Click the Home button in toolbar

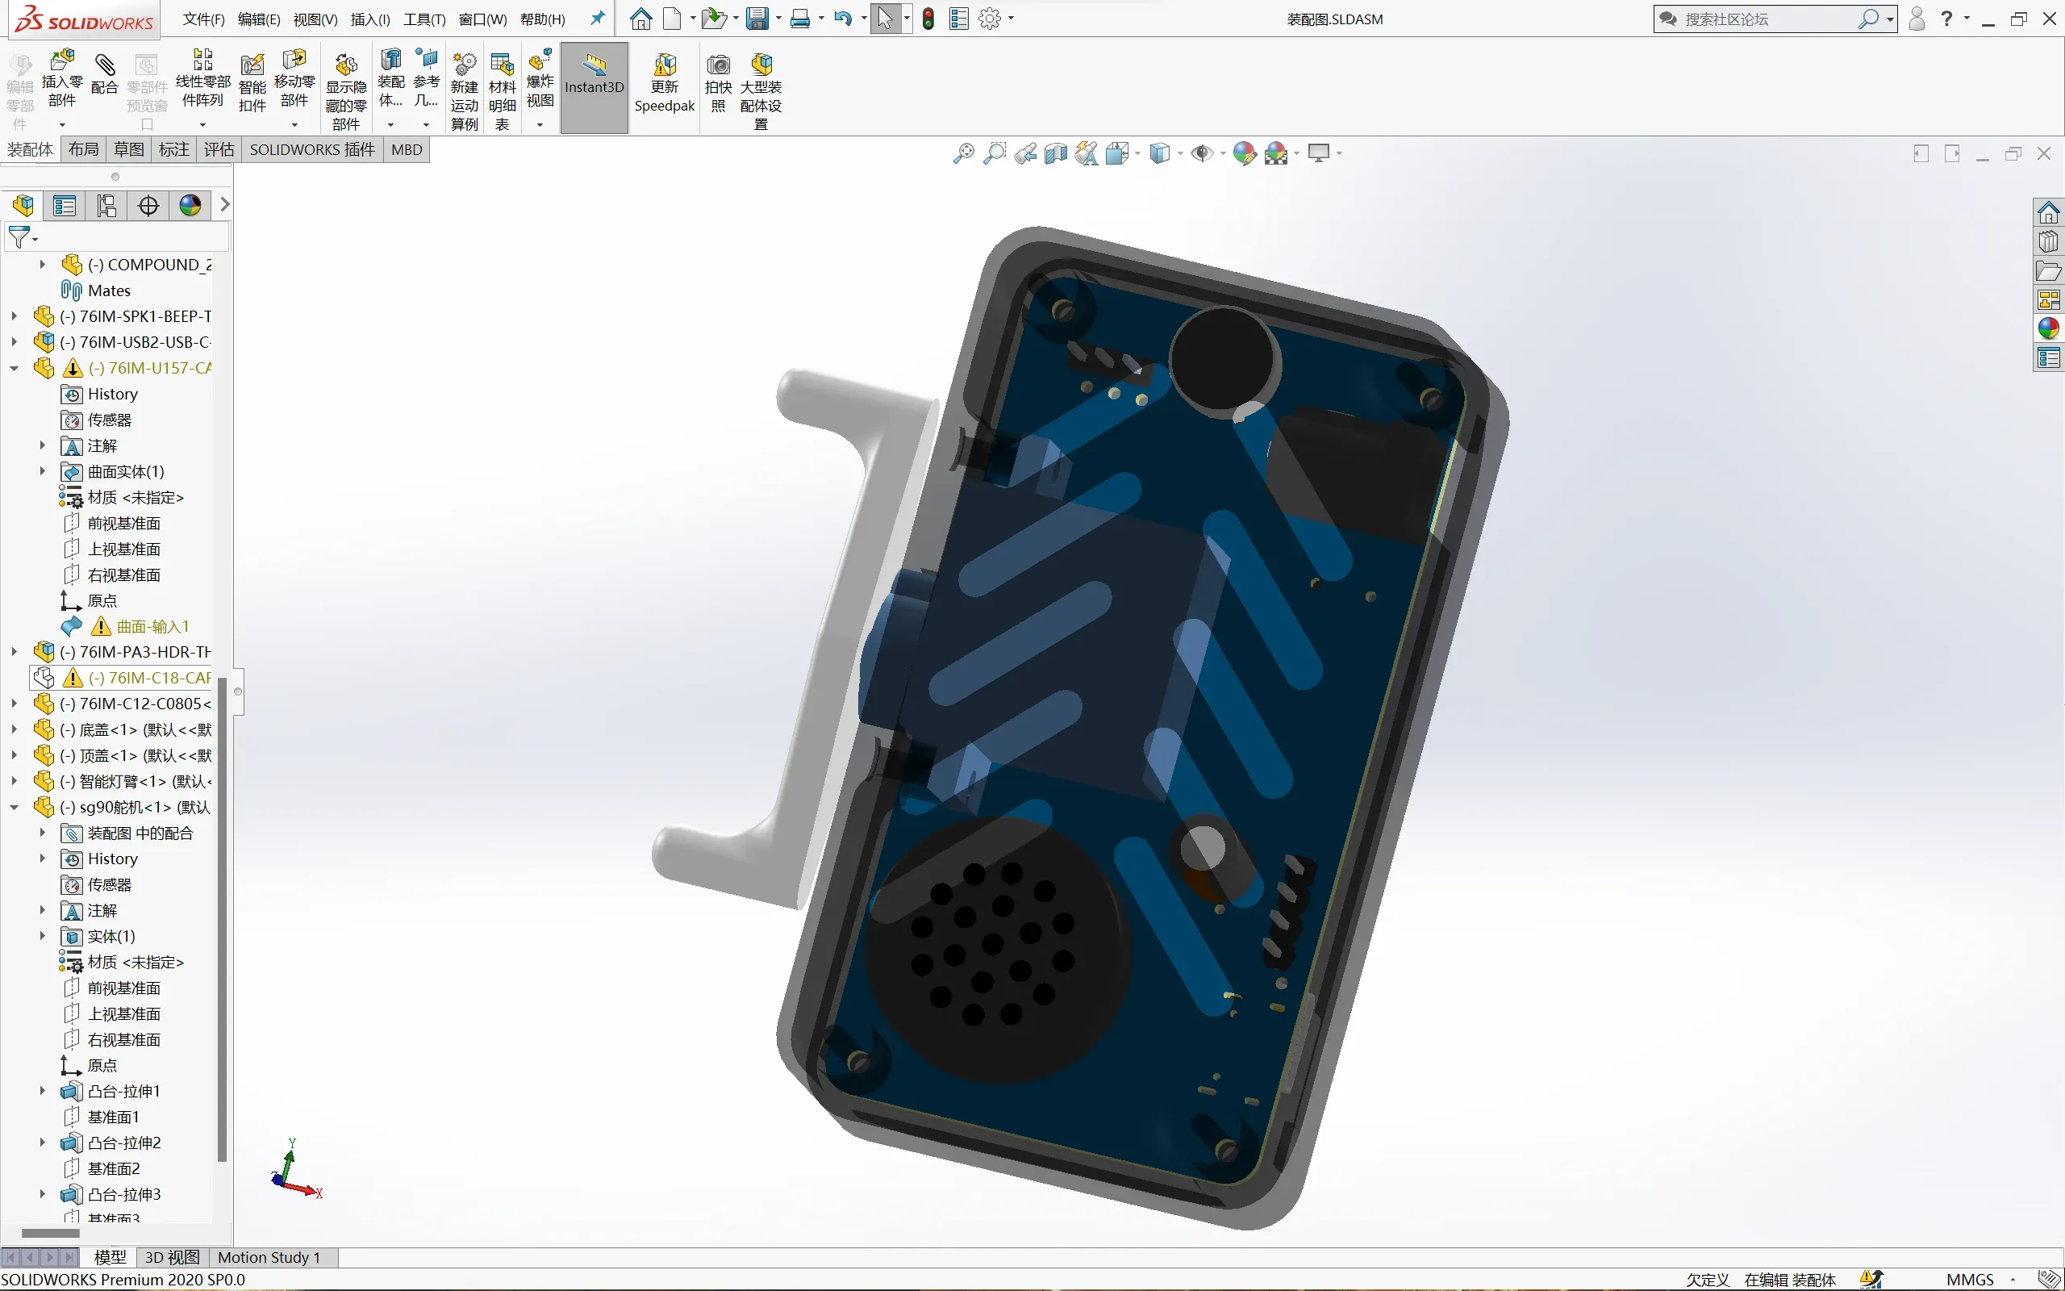coord(640,19)
